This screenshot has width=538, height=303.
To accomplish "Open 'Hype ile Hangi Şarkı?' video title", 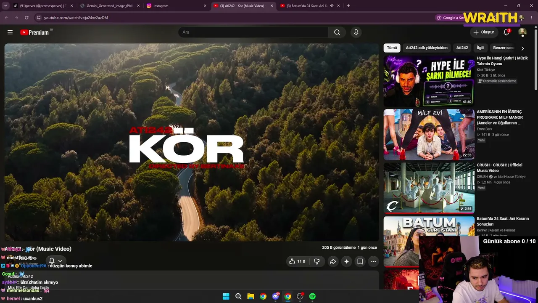I will coord(502,61).
